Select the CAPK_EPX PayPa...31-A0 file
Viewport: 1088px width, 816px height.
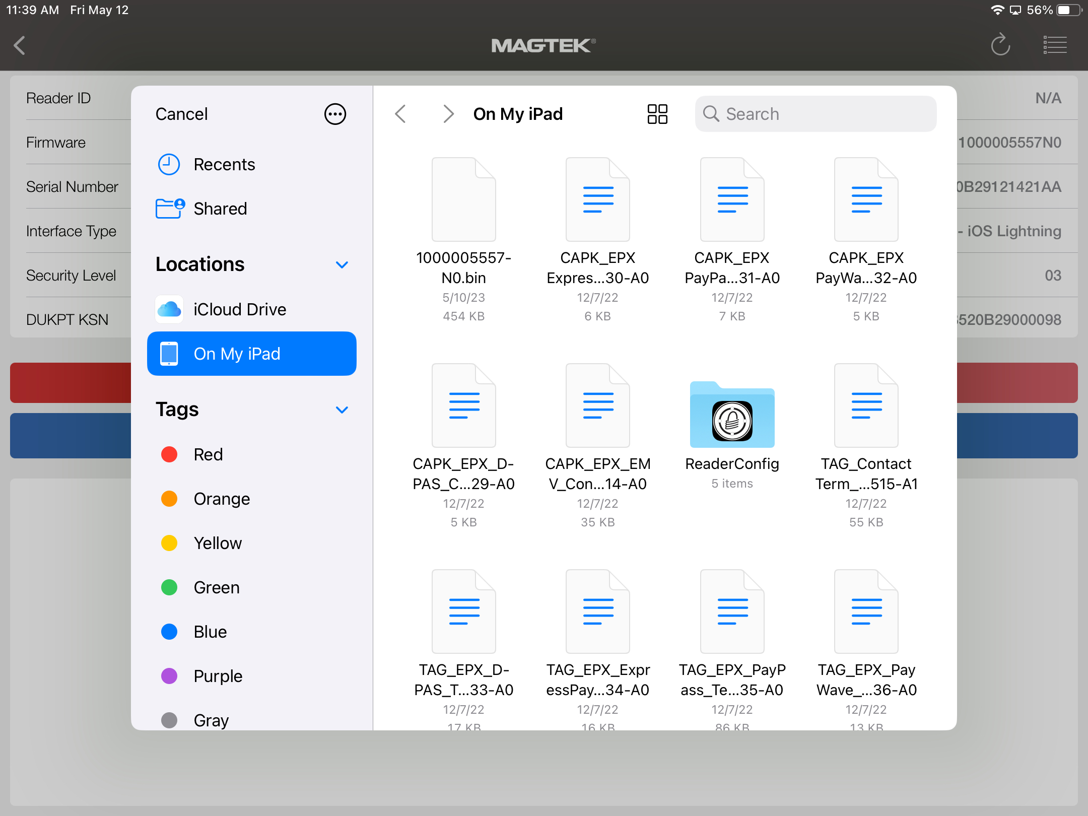[x=732, y=239]
